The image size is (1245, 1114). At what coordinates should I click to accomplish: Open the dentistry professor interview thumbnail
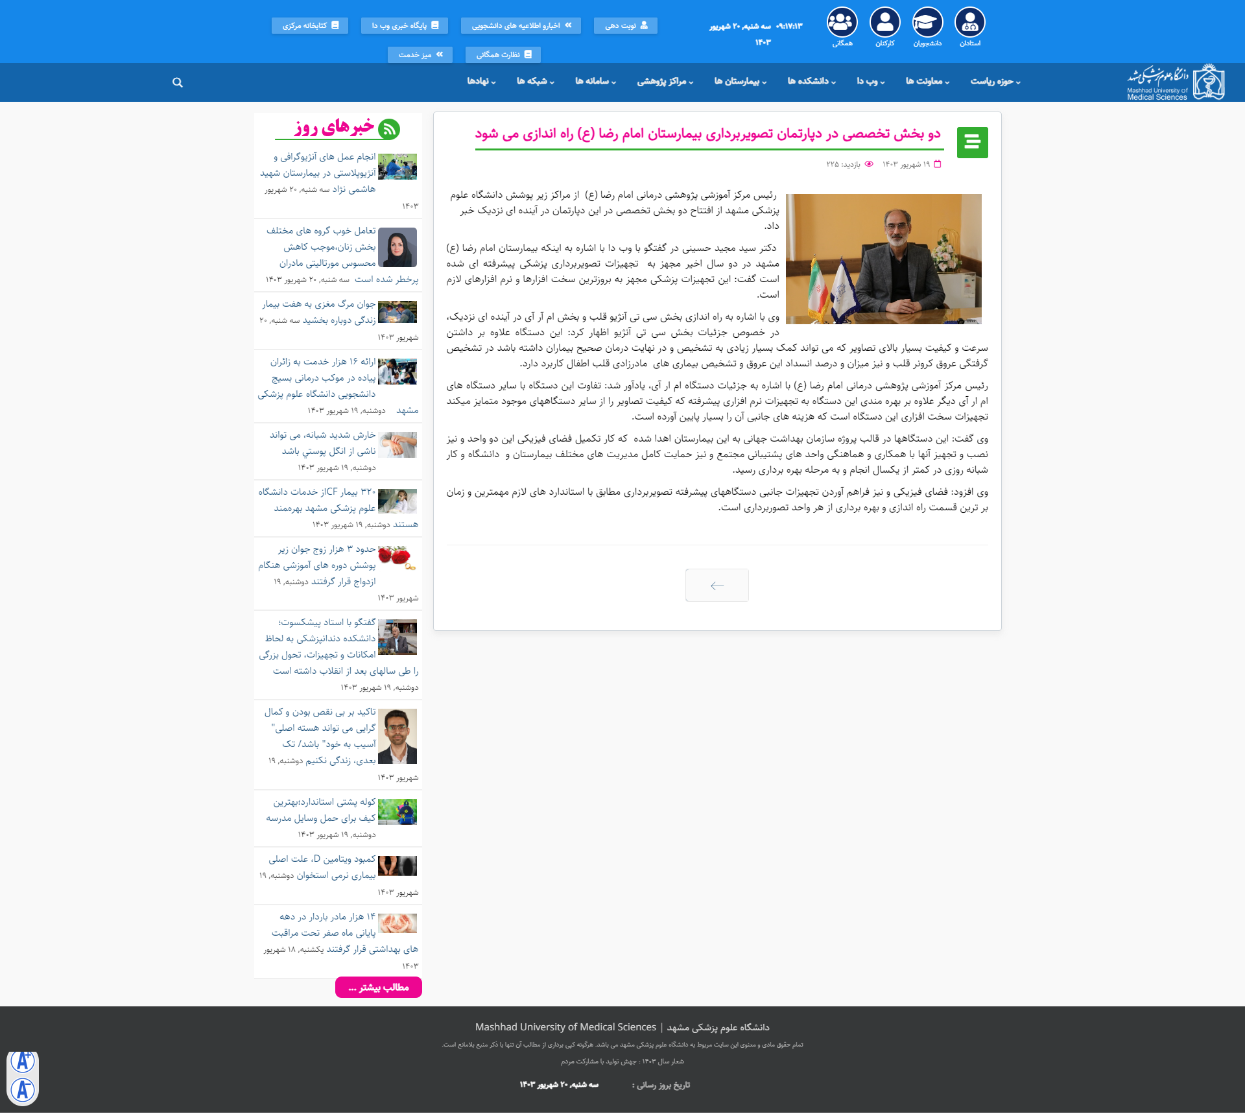[x=397, y=637]
